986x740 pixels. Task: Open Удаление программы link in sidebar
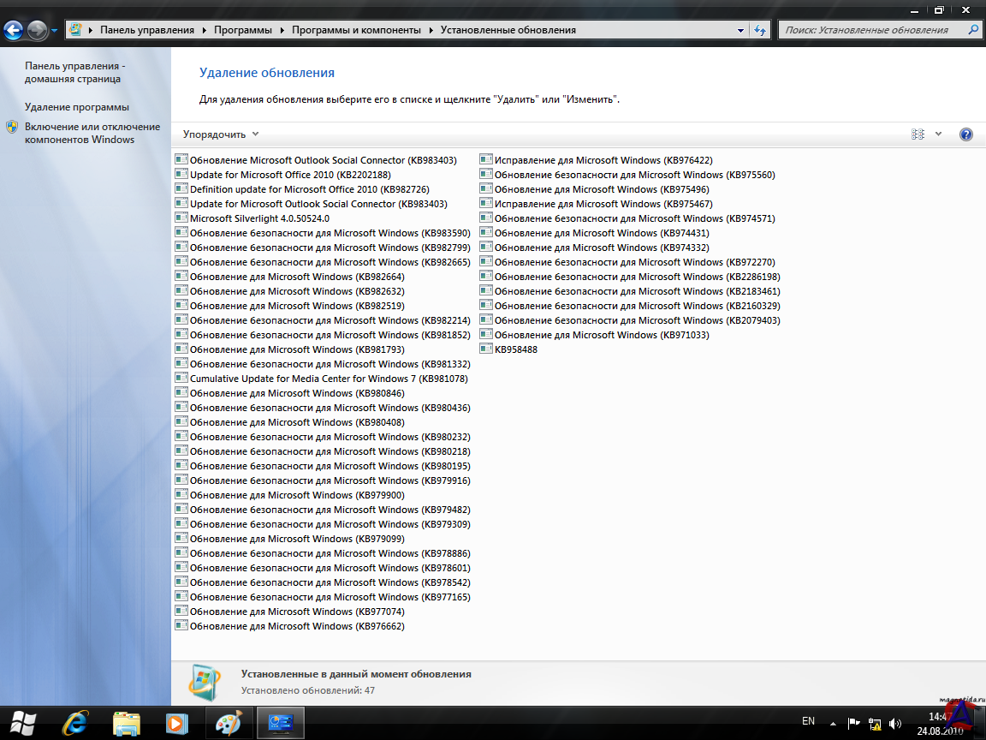pos(77,107)
